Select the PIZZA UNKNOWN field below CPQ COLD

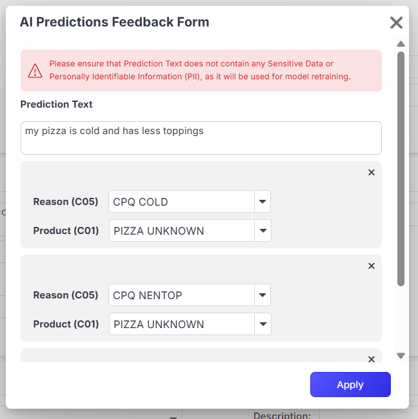pos(181,230)
